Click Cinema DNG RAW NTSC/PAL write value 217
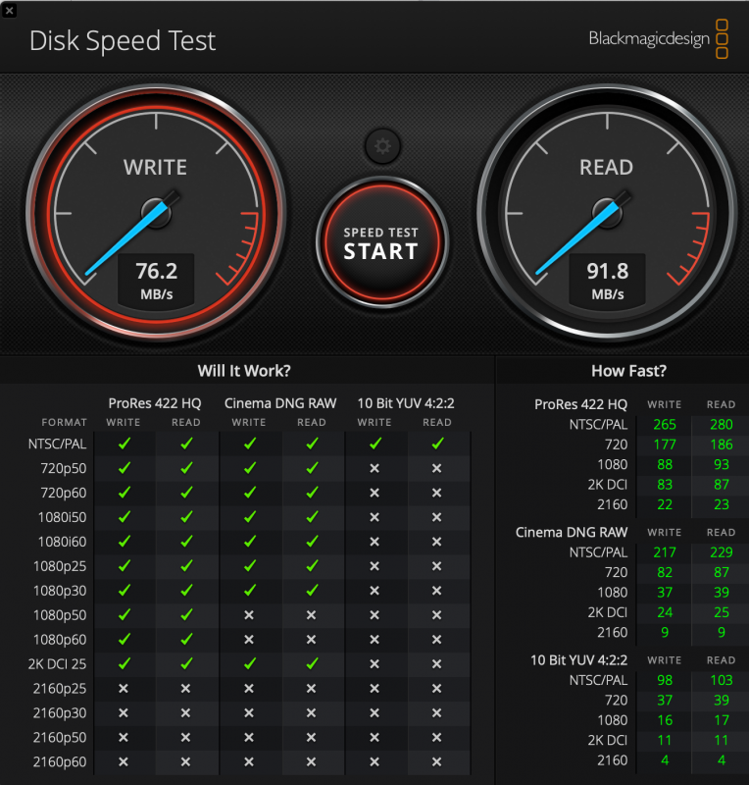 point(665,552)
